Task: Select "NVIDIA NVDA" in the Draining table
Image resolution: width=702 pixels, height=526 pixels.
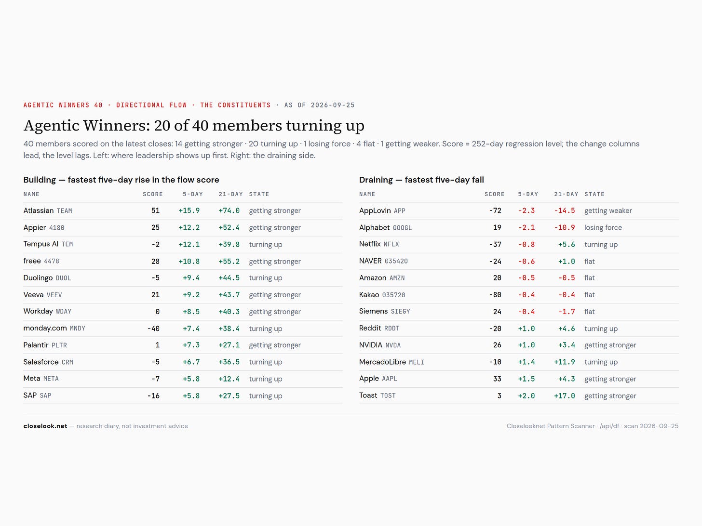Action: (x=380, y=345)
